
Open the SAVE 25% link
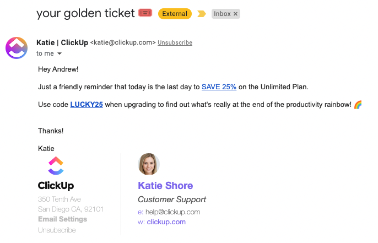(x=219, y=87)
